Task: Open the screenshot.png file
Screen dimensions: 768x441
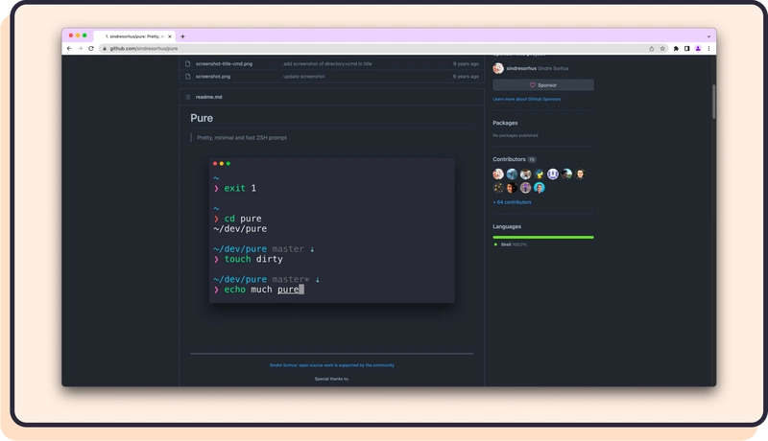Action: click(x=212, y=77)
